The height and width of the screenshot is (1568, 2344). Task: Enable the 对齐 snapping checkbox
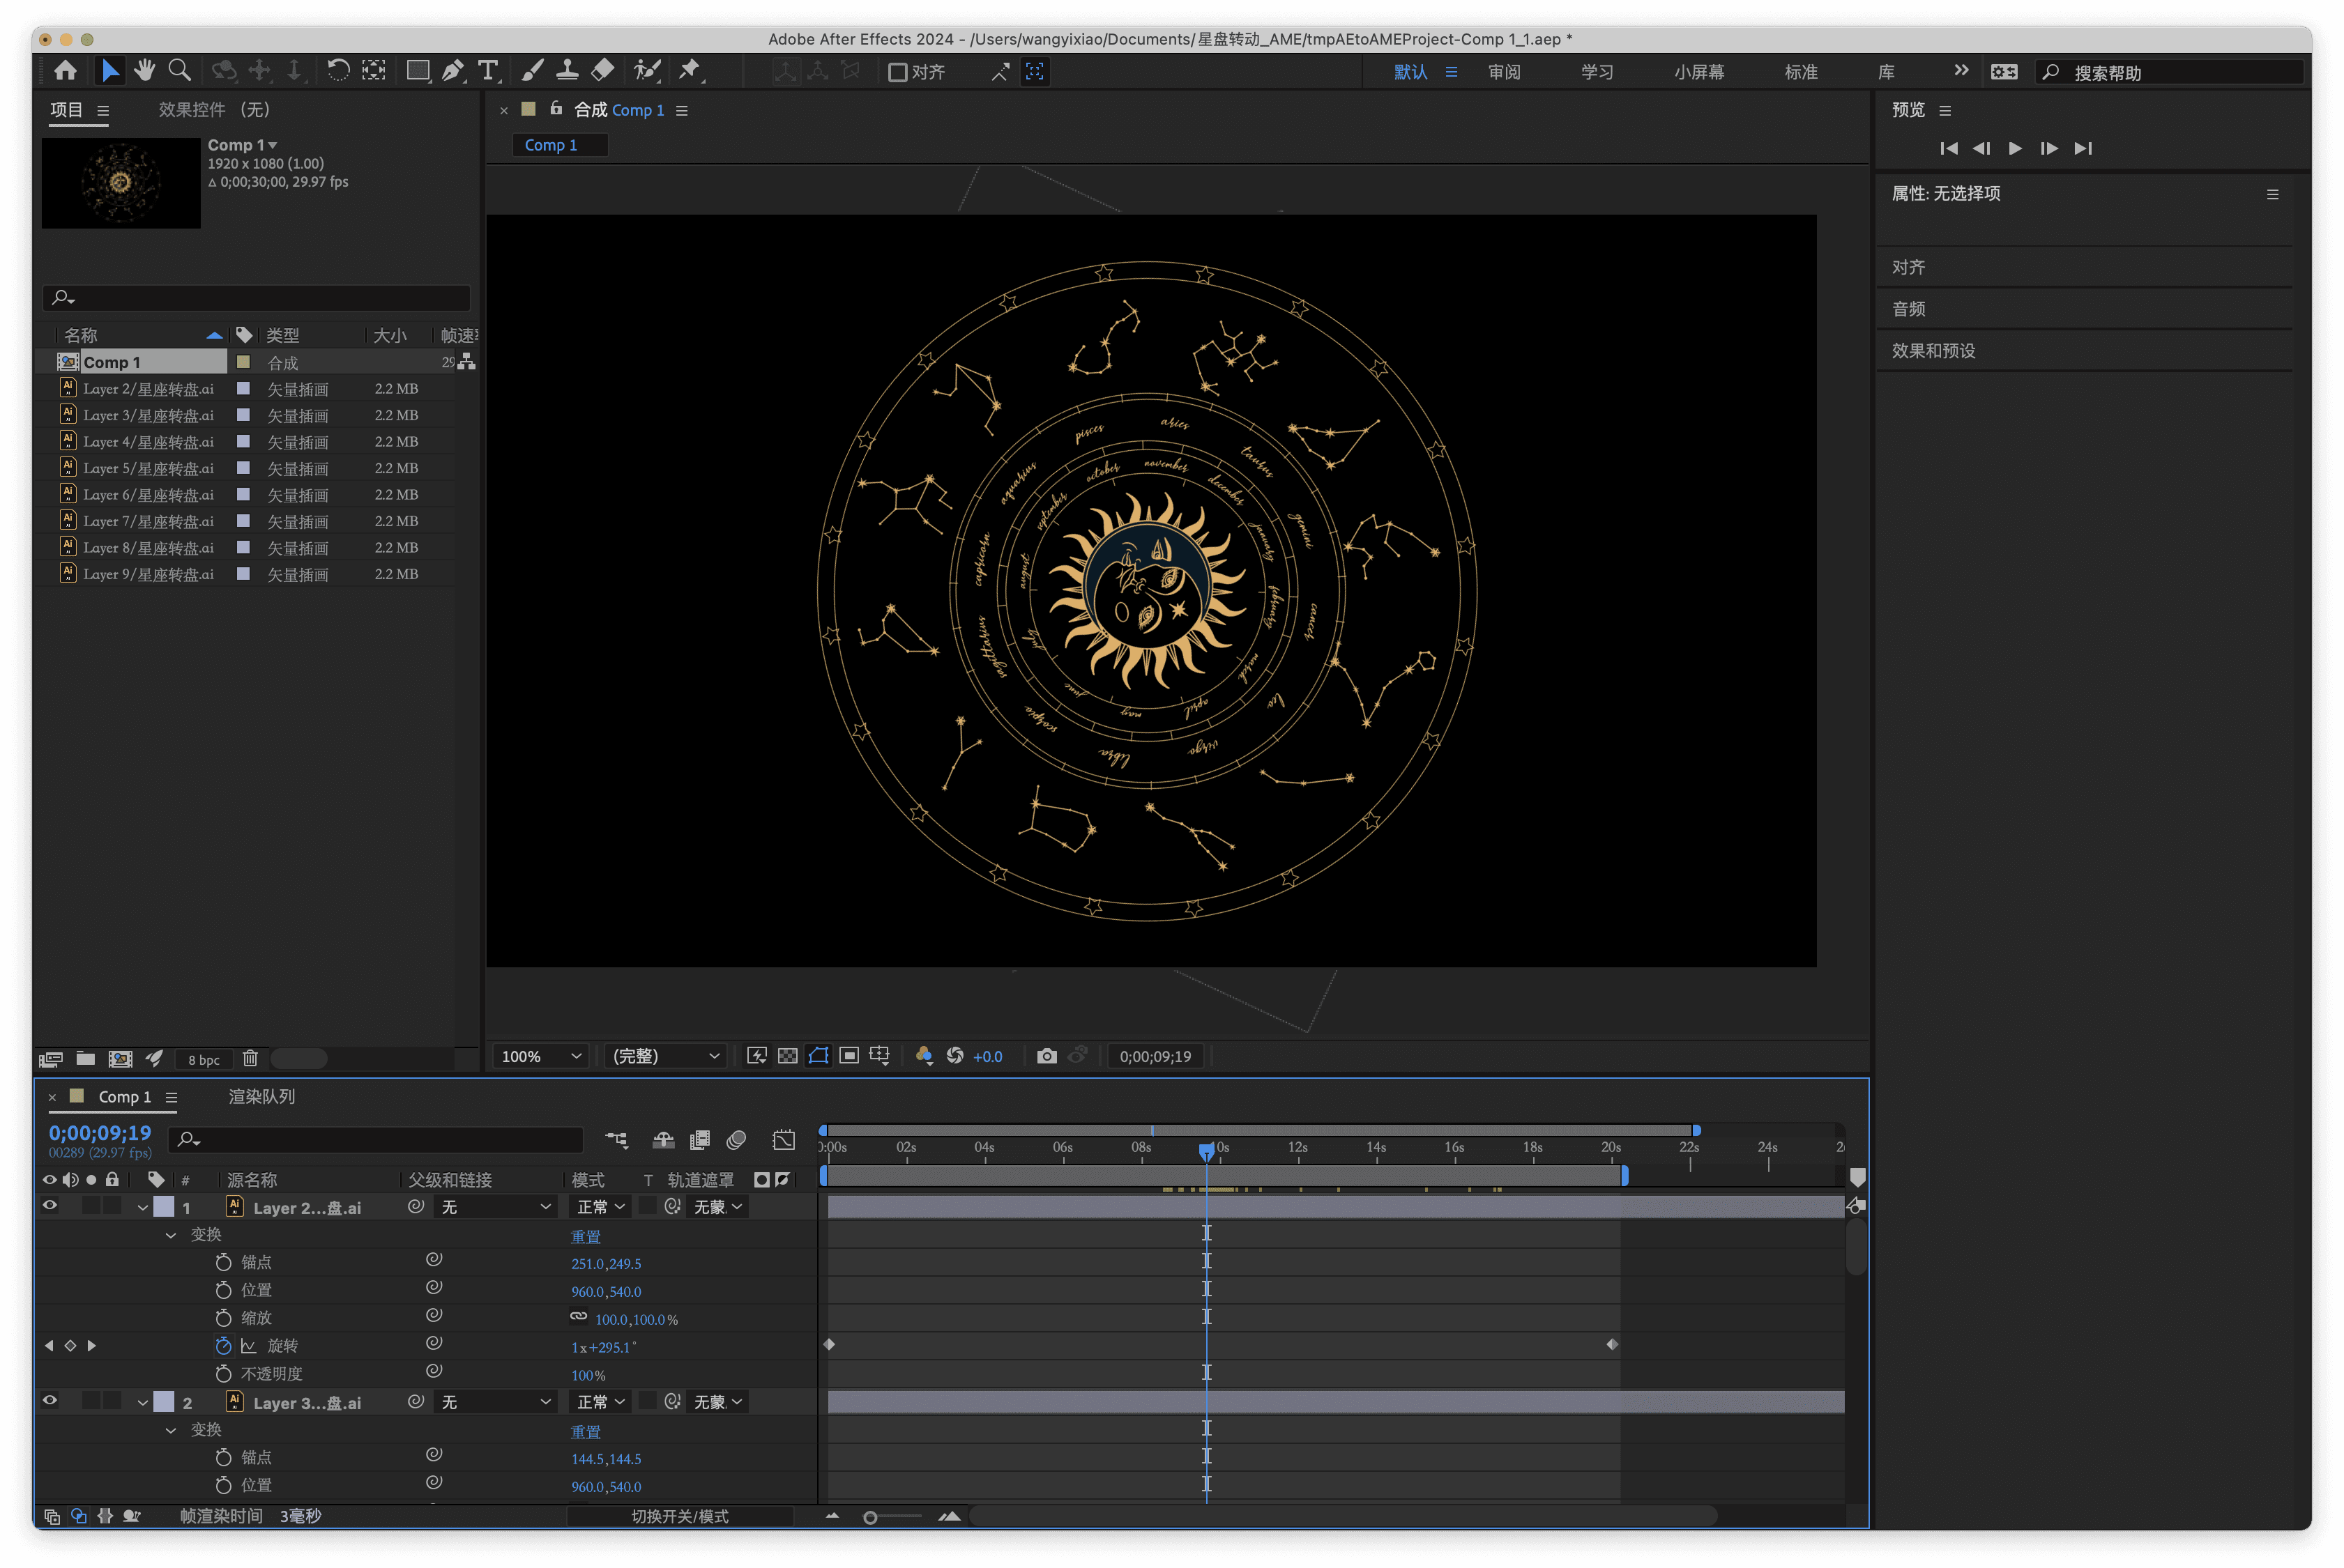pyautogui.click(x=897, y=72)
